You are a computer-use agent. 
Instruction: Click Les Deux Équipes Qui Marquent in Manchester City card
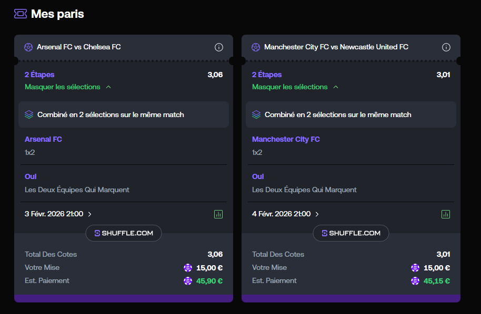[304, 190]
